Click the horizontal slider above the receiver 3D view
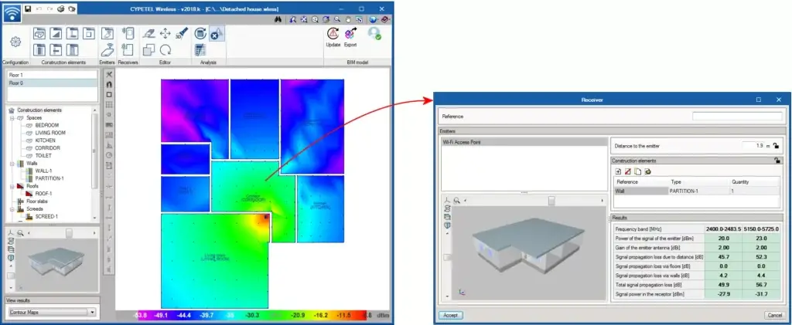 coord(551,199)
